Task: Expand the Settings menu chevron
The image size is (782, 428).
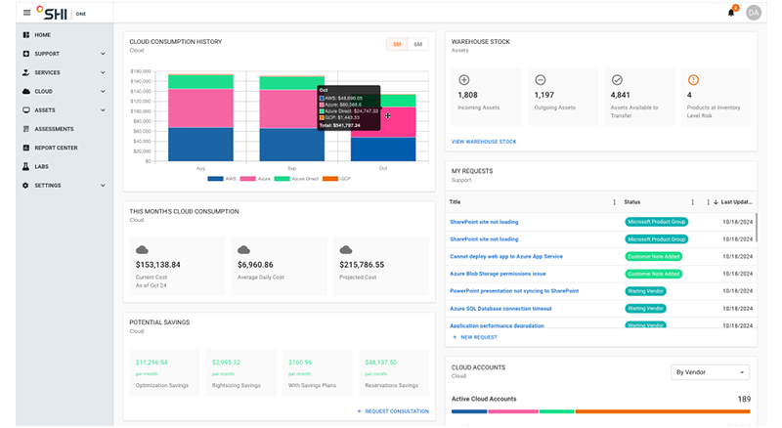Action: [103, 186]
